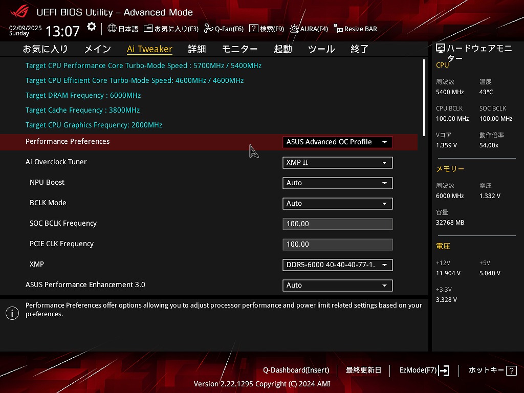This screenshot has height=393, width=524.
Task: Switch to the モニター tab
Action: pyautogui.click(x=239, y=49)
